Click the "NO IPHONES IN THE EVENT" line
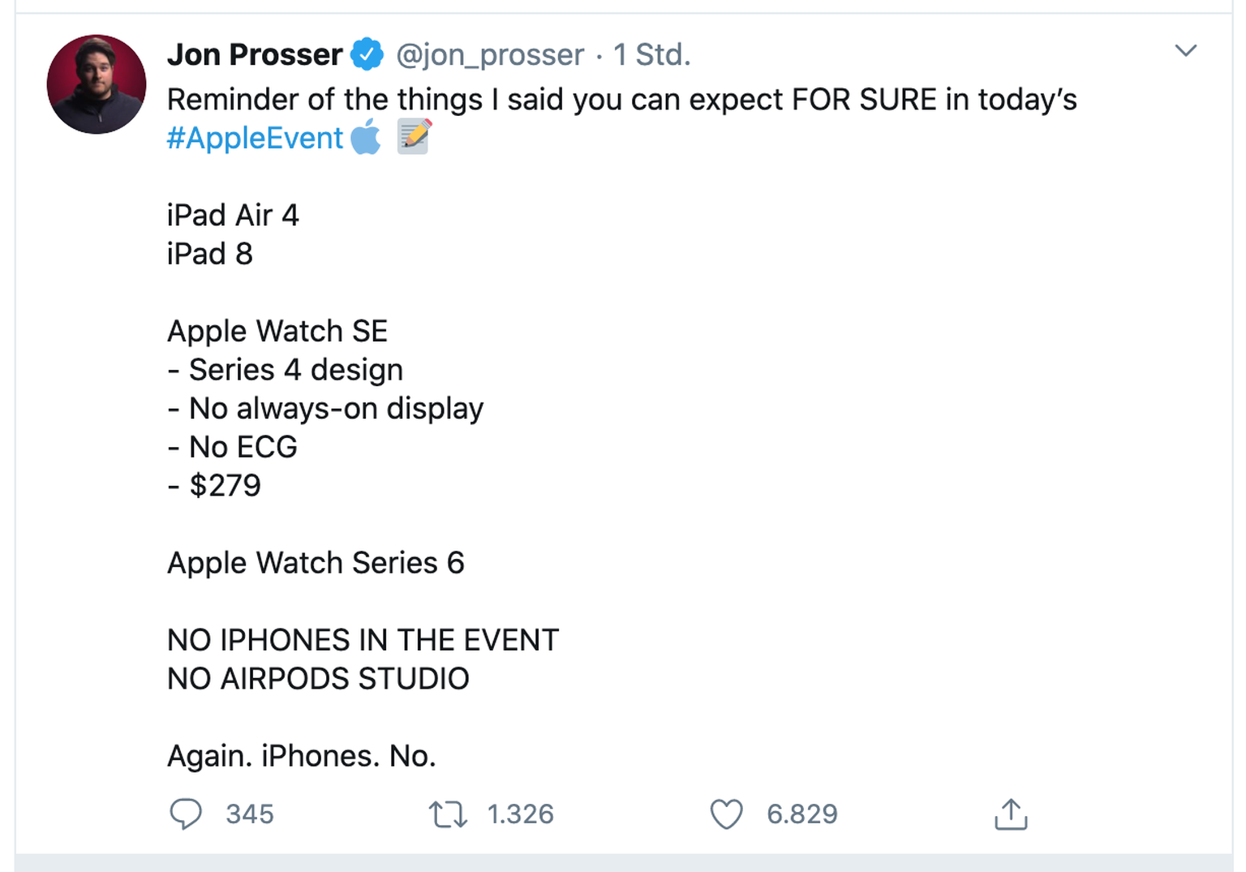The height and width of the screenshot is (872, 1246). [x=363, y=640]
